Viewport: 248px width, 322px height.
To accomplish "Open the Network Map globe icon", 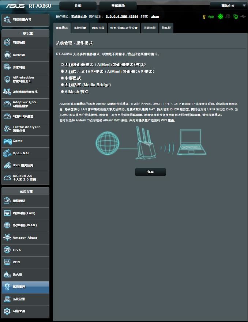I will click(x=7, y=42).
